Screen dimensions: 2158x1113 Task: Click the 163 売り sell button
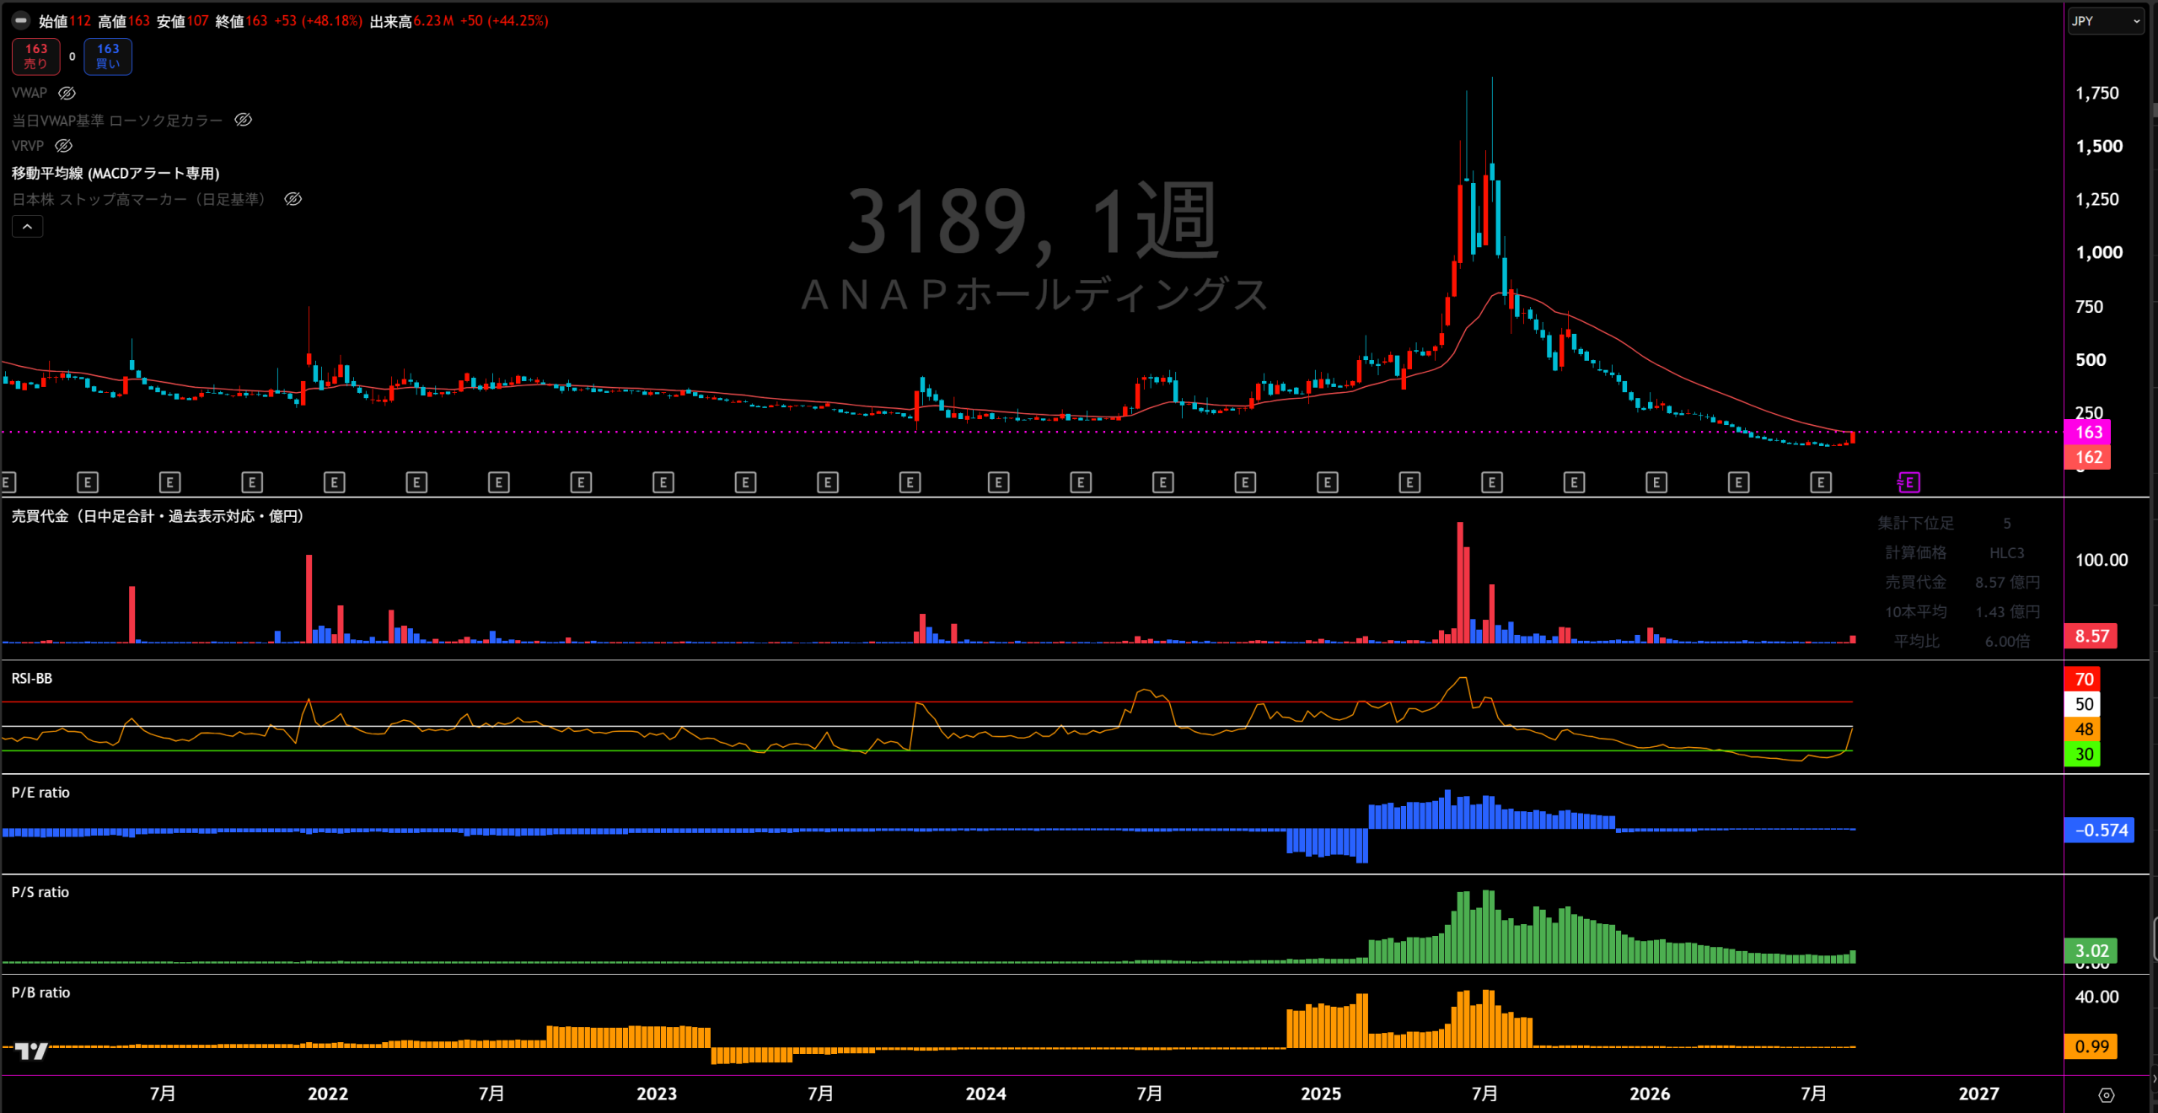tap(36, 56)
